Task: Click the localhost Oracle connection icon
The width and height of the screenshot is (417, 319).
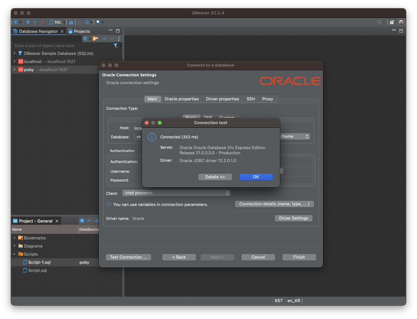Action: point(21,61)
